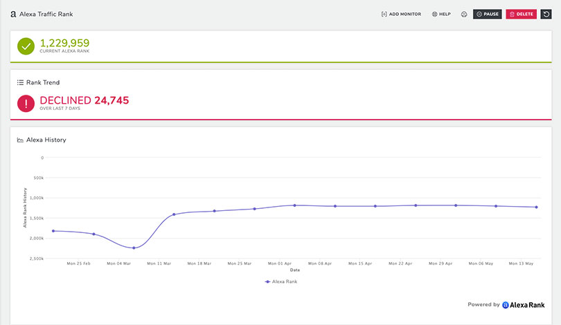Click the red exclamation alert icon
This screenshot has width=561, height=325.
[26, 104]
